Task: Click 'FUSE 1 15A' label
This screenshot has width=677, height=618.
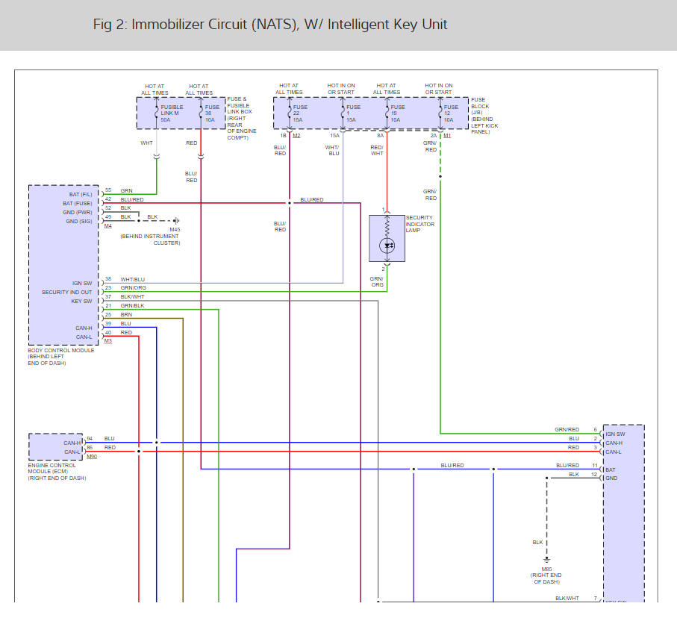Action: (353, 113)
